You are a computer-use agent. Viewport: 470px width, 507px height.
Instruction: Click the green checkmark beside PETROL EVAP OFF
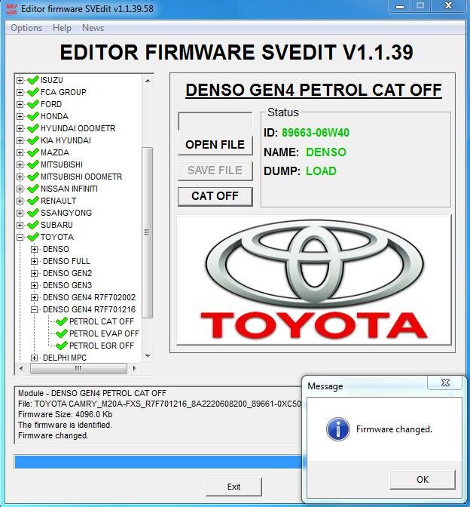point(61,333)
